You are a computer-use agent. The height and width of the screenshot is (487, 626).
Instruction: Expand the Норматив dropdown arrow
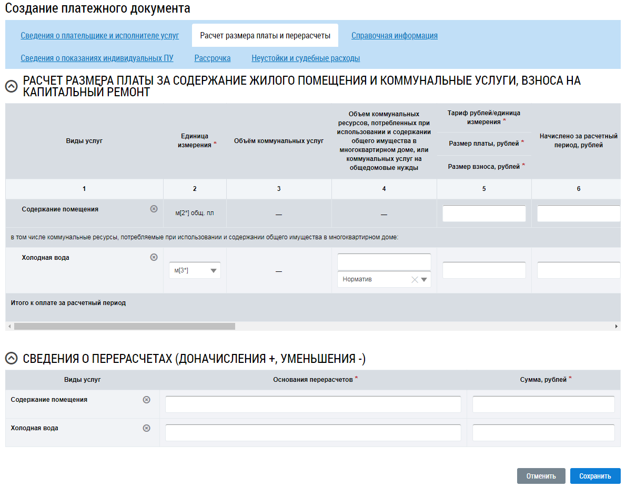click(424, 280)
